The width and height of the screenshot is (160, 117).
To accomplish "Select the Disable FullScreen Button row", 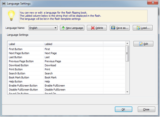I will 66,90.
